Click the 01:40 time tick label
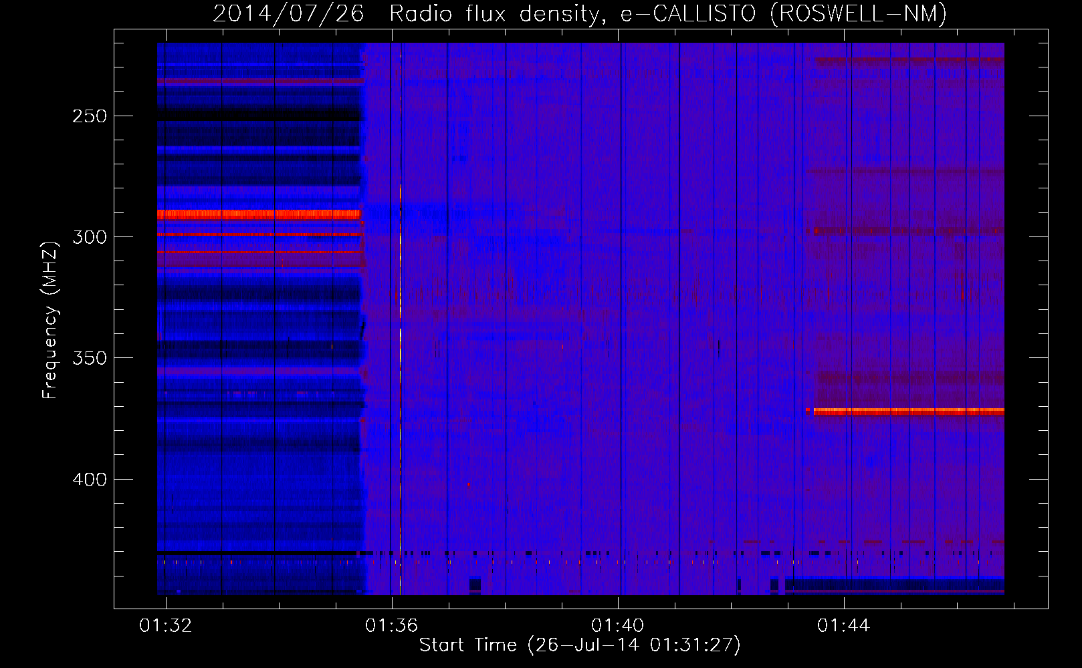Viewport: 1082px width, 668px height. pyautogui.click(x=617, y=625)
